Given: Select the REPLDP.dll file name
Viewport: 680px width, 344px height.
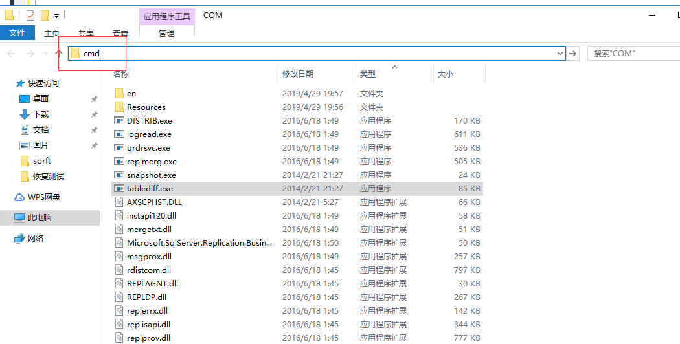Looking at the screenshot, I should pyautogui.click(x=146, y=297).
